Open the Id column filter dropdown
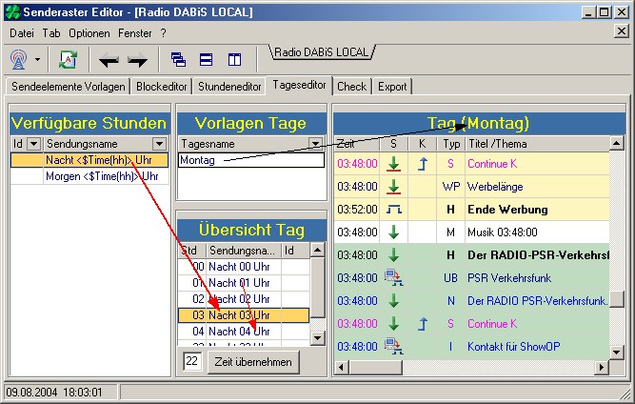 coord(33,143)
